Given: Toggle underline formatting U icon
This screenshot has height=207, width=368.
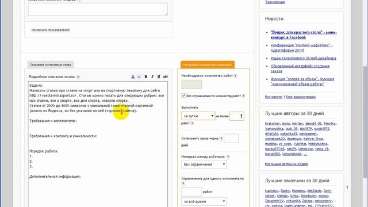Looking at the screenshot, I should point(159,76).
